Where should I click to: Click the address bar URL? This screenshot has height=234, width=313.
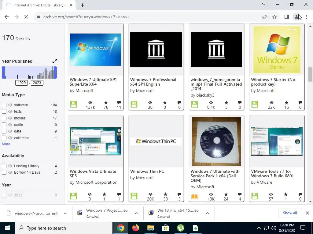pyautogui.click(x=87, y=17)
